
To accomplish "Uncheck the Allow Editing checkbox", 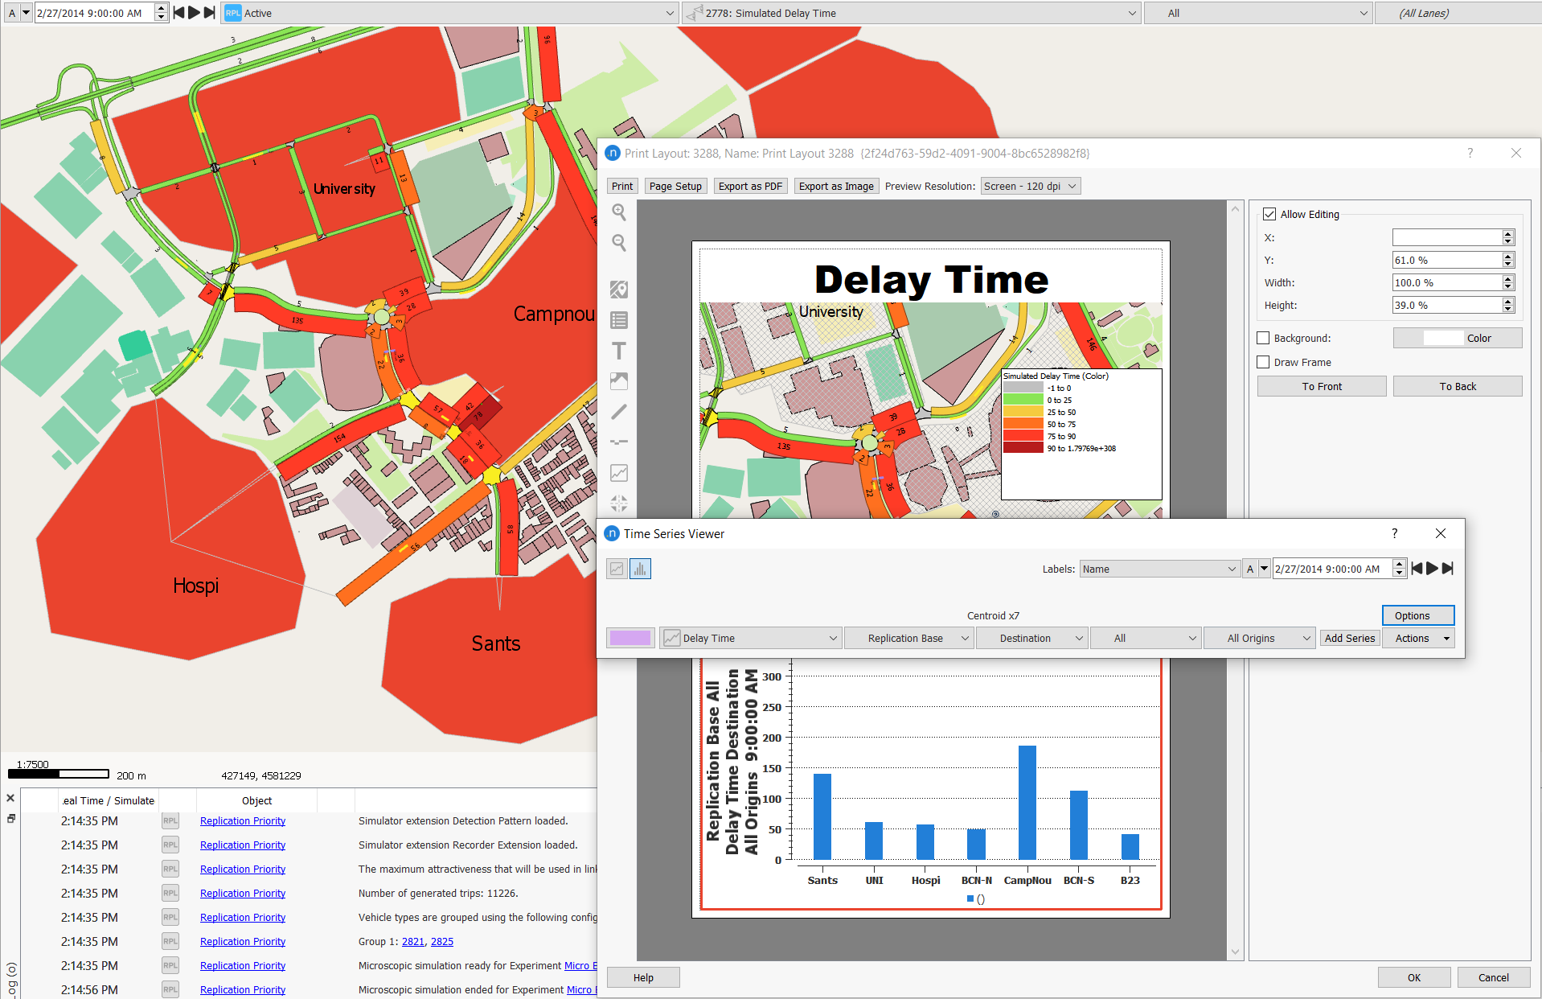I will (1269, 214).
